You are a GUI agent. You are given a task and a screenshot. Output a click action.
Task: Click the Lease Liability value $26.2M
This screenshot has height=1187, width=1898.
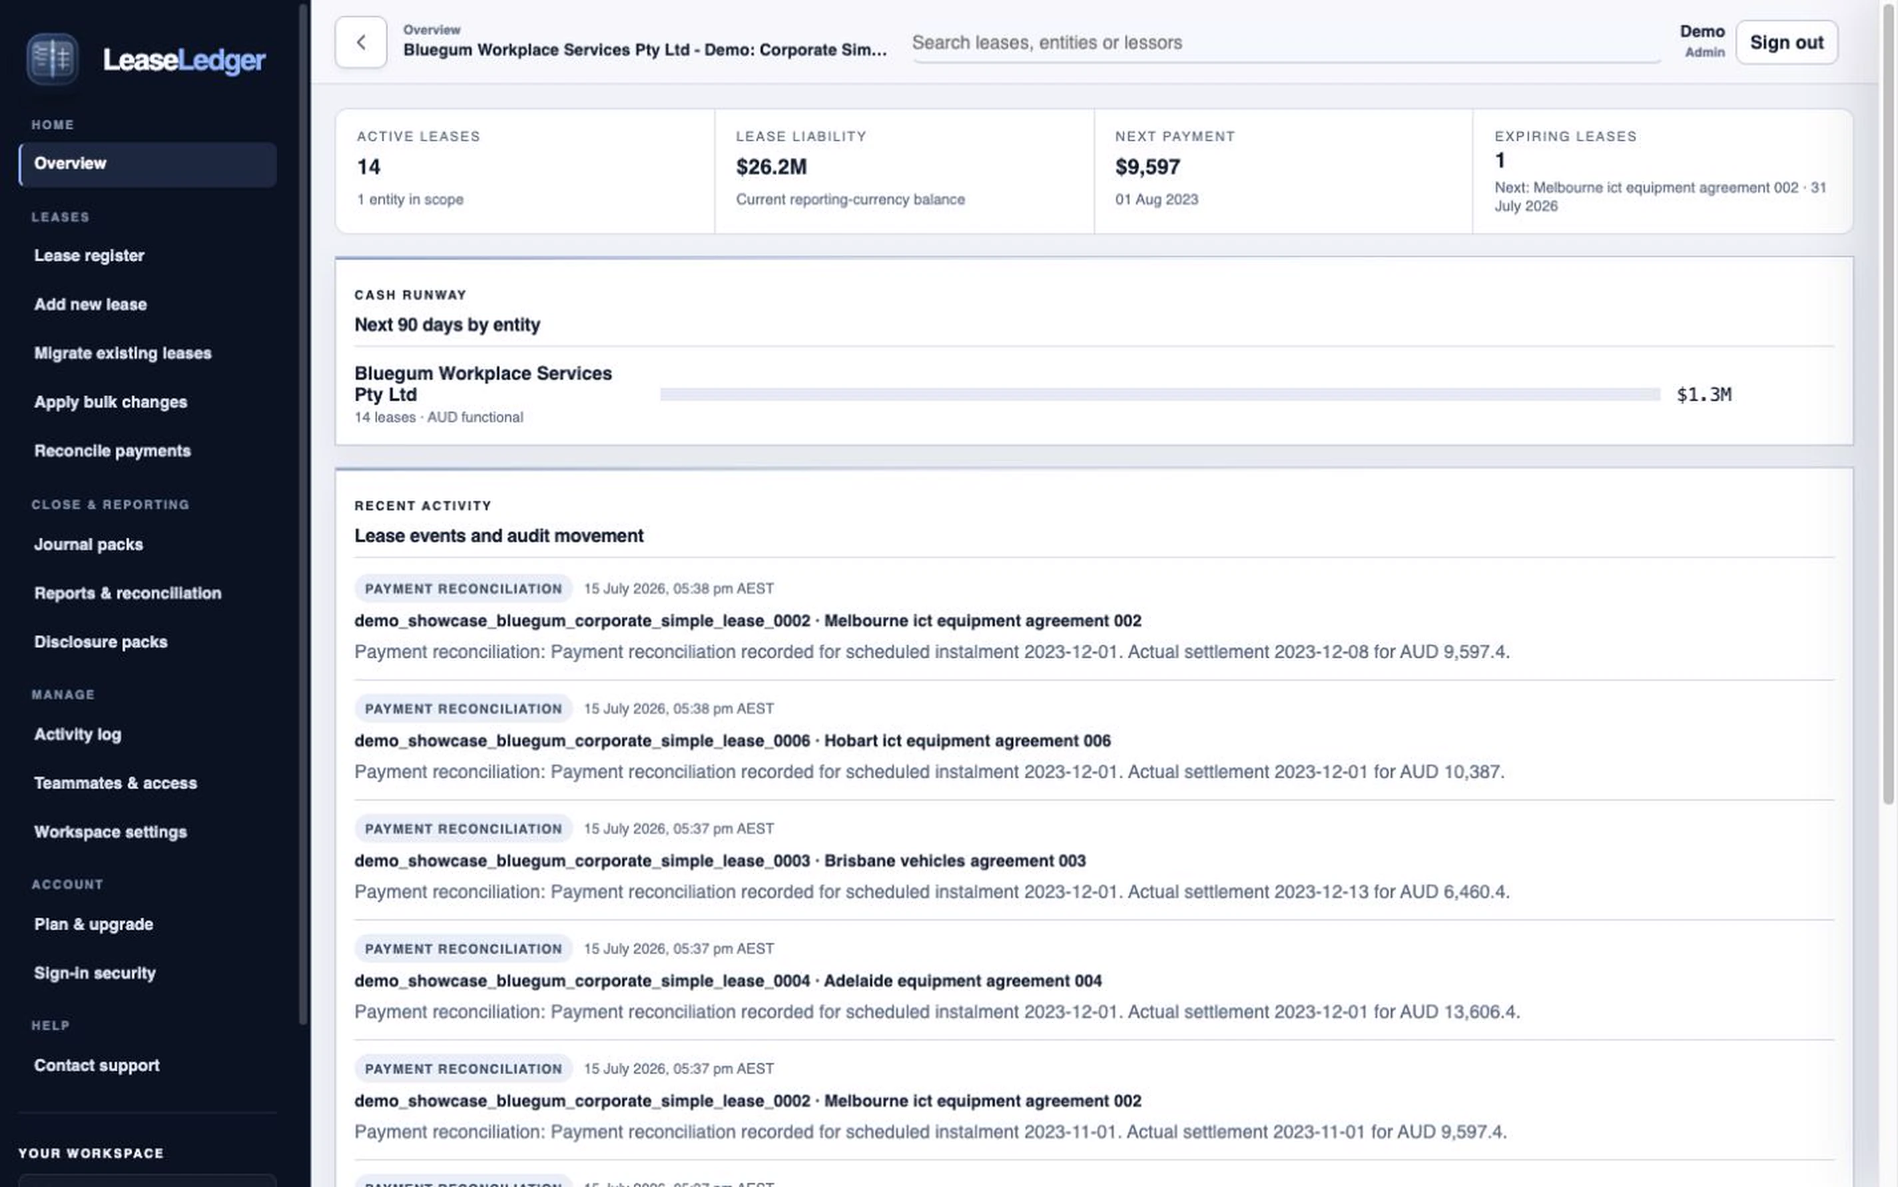click(771, 167)
